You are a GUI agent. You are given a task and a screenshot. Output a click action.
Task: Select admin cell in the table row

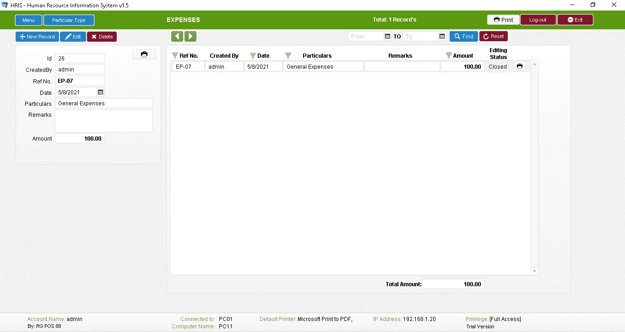pyautogui.click(x=224, y=67)
